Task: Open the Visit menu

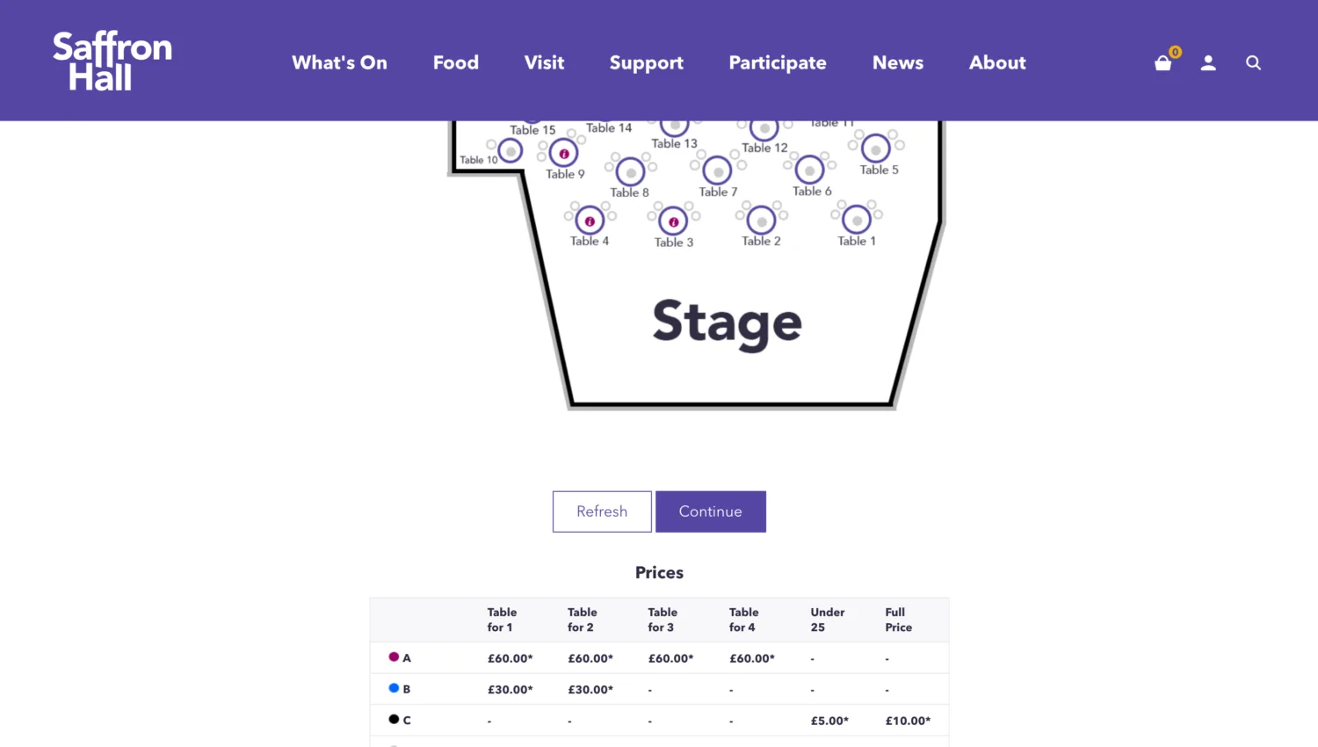Action: 544,62
